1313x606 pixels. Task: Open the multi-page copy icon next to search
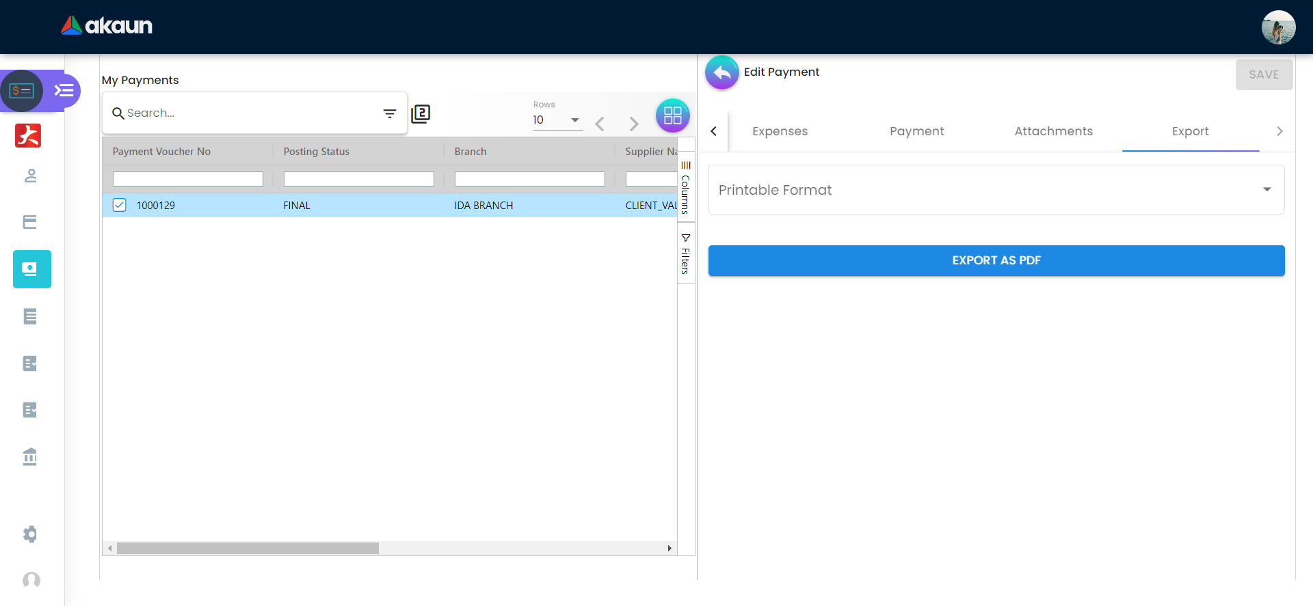(x=421, y=113)
